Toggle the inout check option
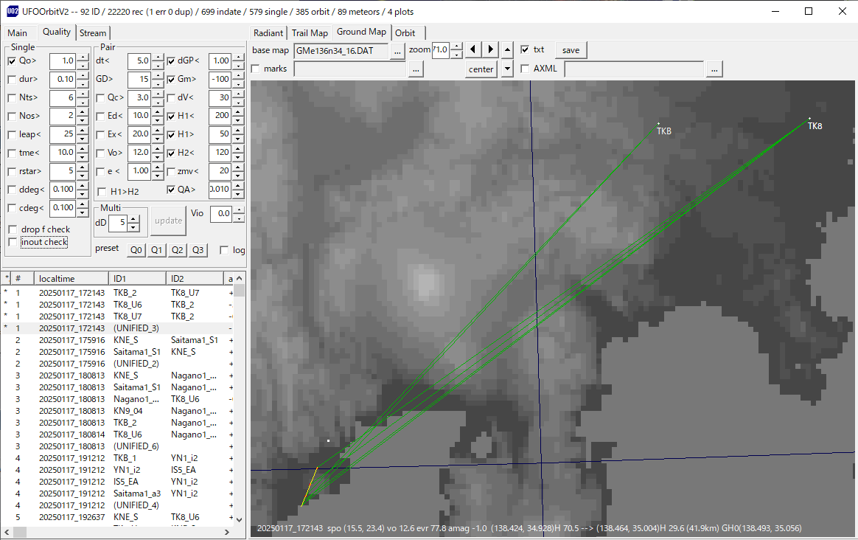 coord(12,241)
